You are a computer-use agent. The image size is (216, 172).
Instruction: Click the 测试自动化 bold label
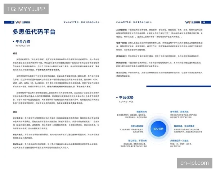18,144
